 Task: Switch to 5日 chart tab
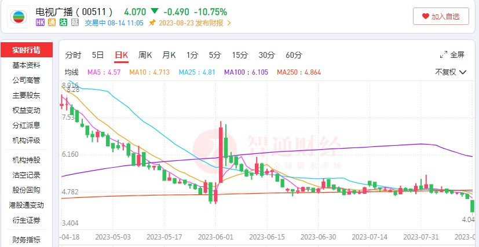tap(98, 55)
